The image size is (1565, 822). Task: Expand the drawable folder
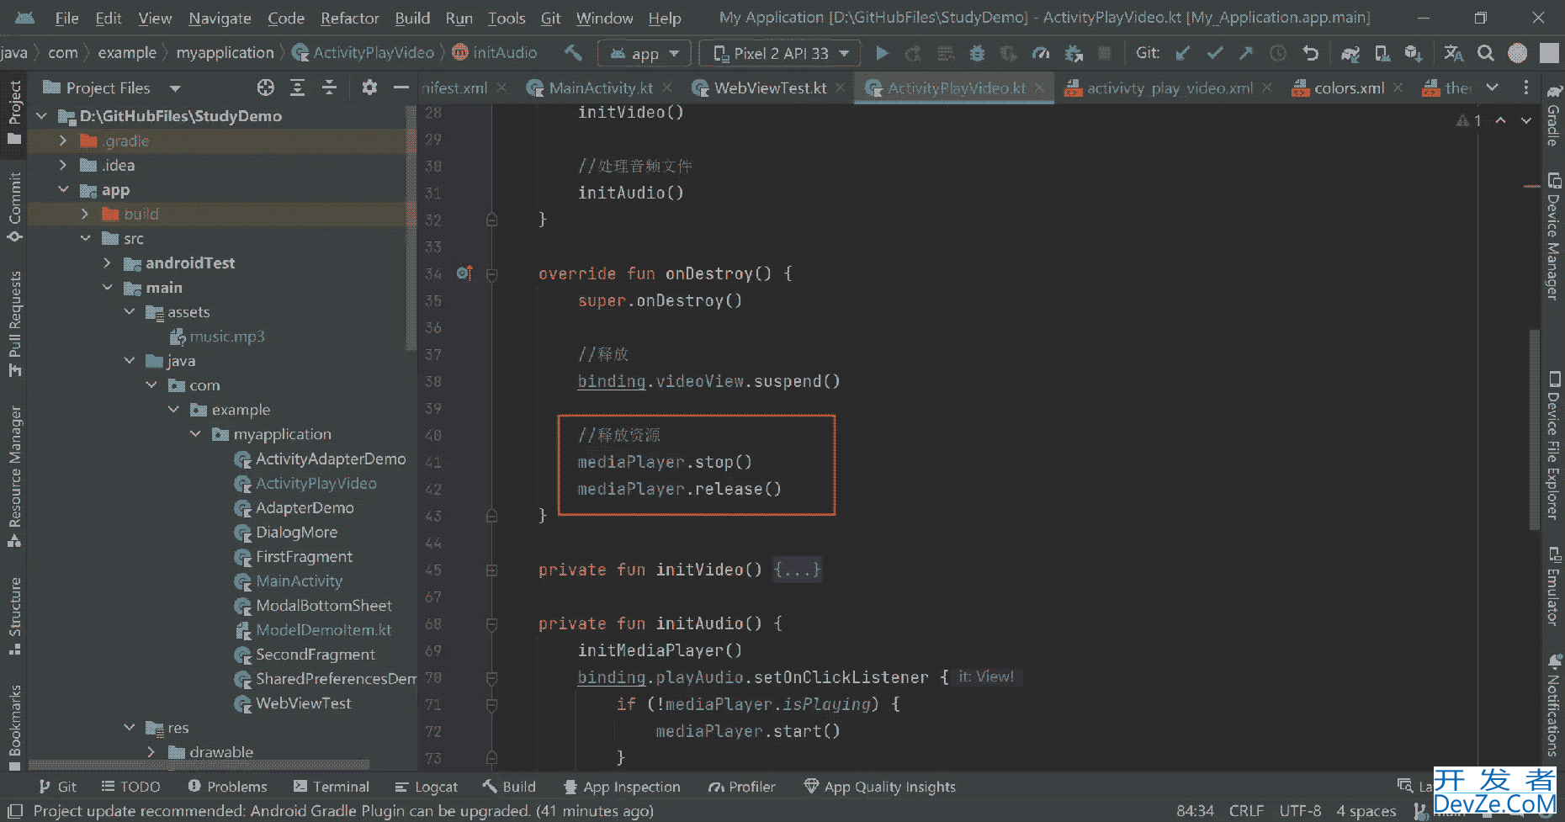pyautogui.click(x=151, y=751)
